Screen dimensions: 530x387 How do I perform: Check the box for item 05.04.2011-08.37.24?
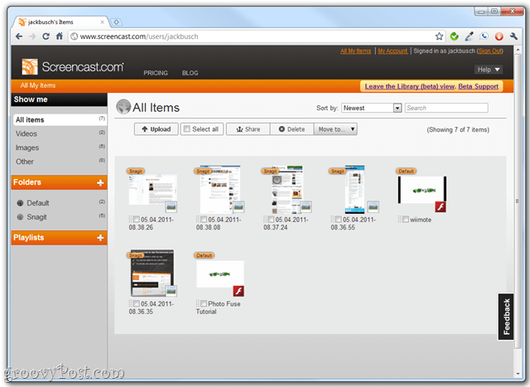(x=271, y=220)
